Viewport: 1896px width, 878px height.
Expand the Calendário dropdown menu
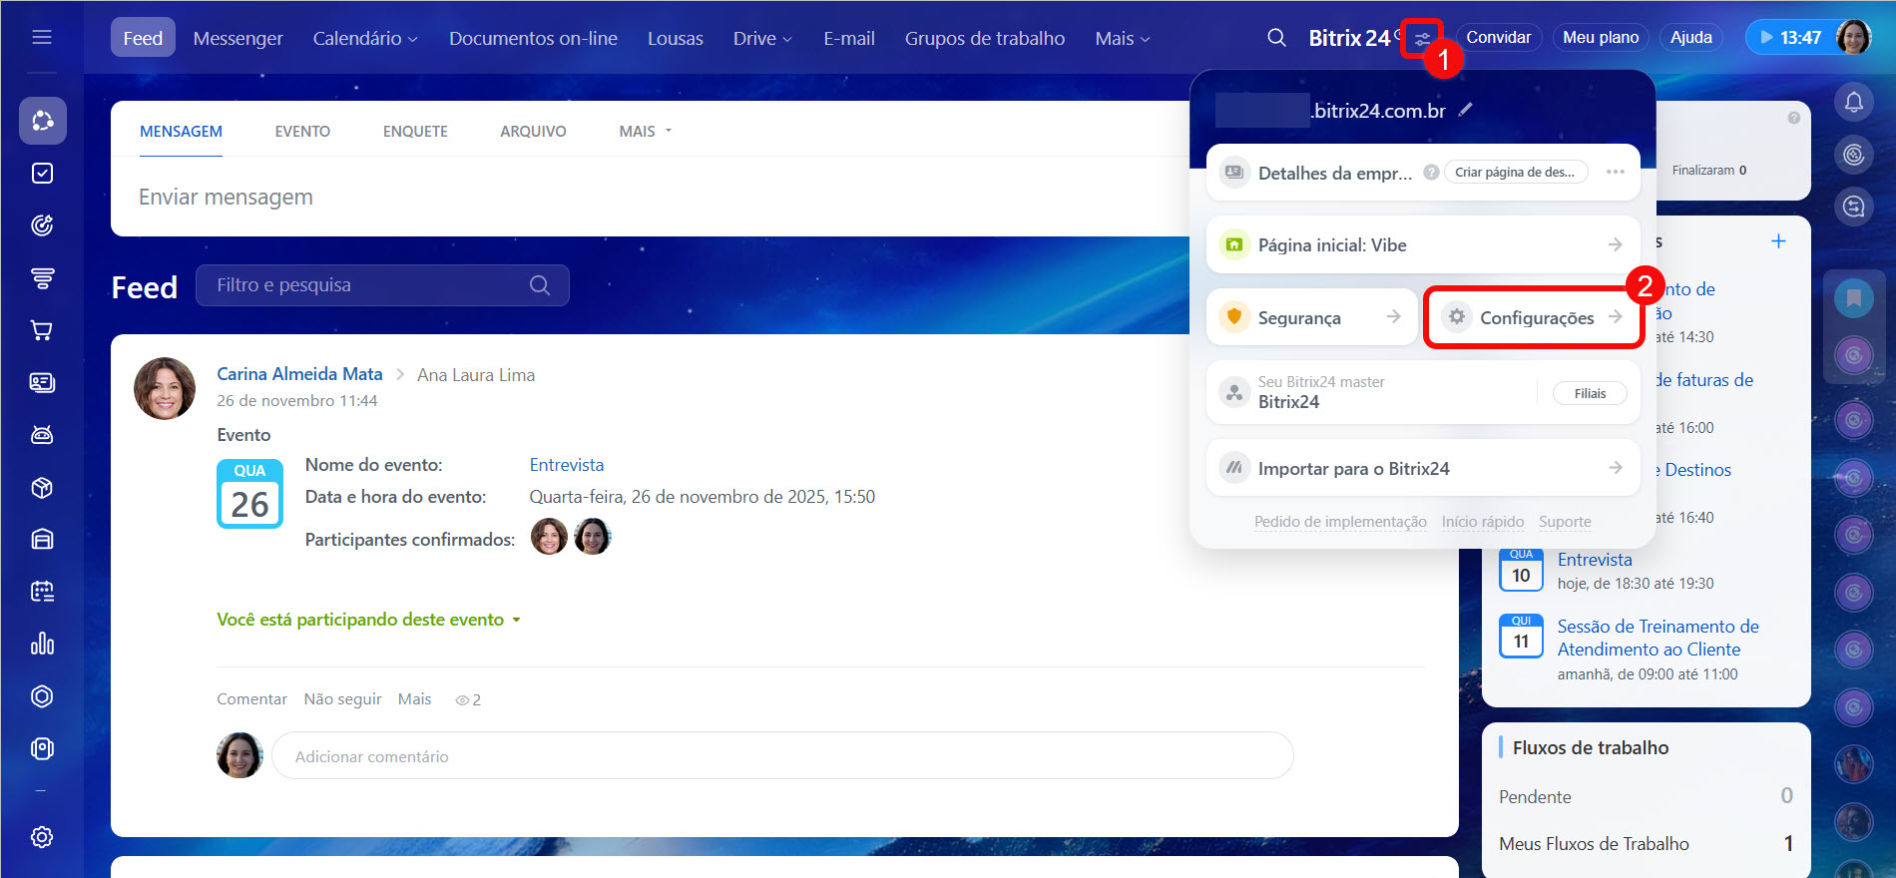click(364, 38)
